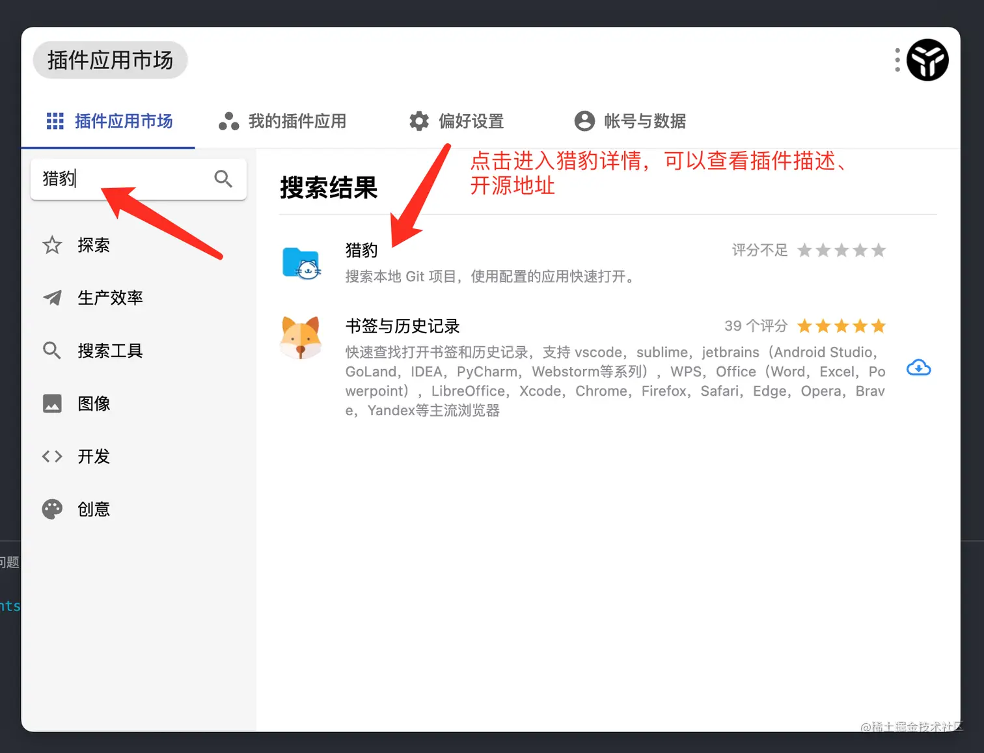The image size is (984, 753).
Task: Open the uTools logo avatar
Action: point(927,60)
